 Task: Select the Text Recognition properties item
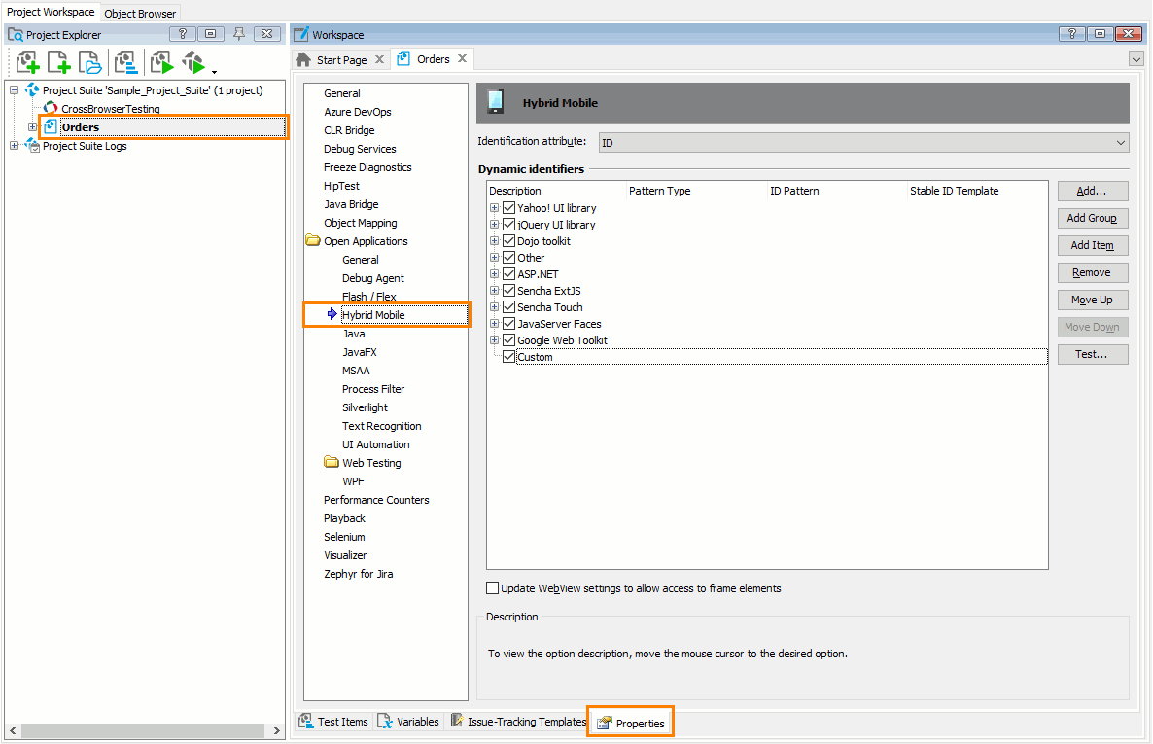pos(382,426)
